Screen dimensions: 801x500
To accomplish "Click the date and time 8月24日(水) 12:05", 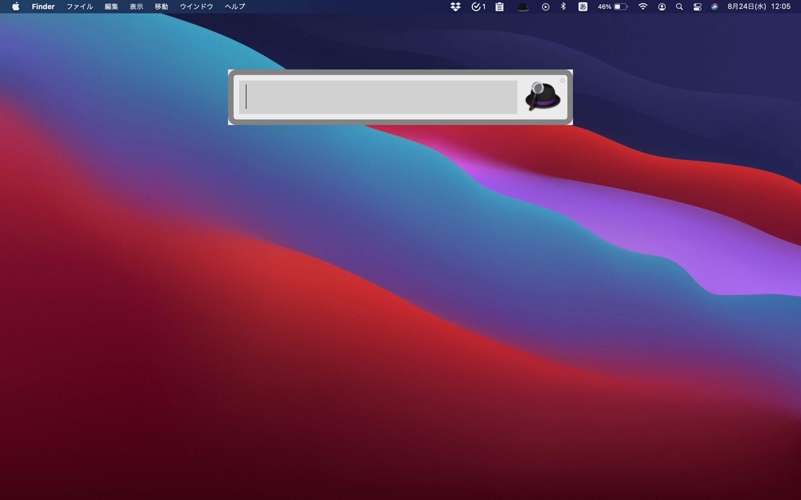I will point(759,7).
